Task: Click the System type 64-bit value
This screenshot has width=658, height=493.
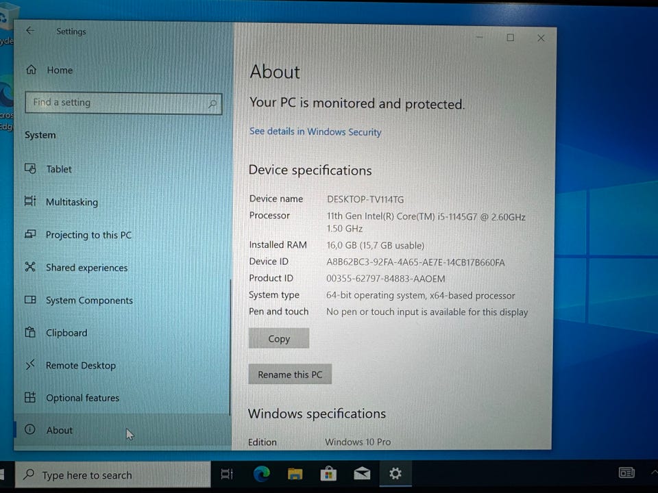Action: click(x=420, y=296)
